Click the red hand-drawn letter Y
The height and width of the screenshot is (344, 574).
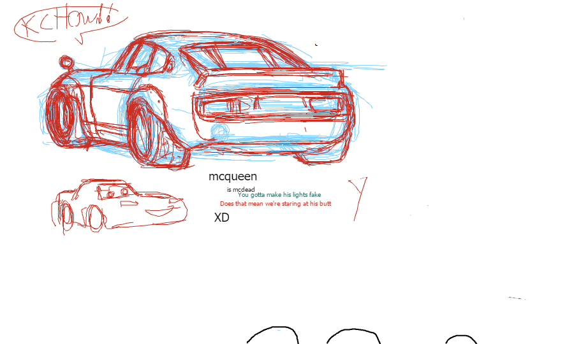358,199
